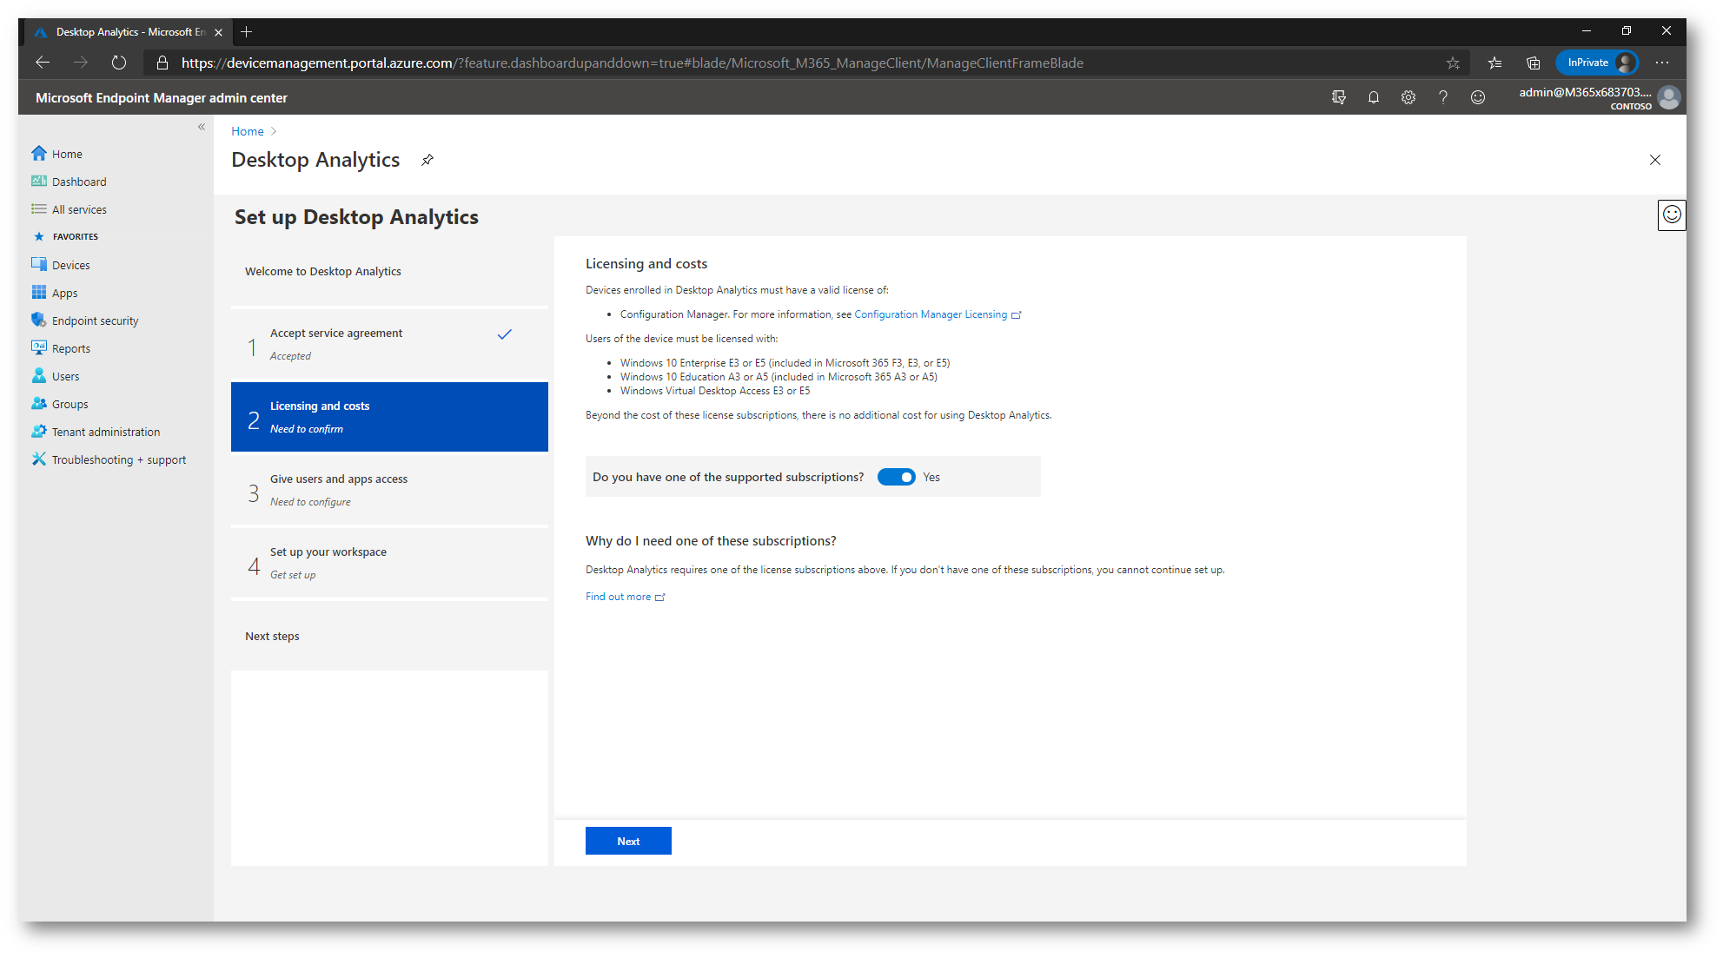Open the Groups sidebar icon

click(39, 404)
